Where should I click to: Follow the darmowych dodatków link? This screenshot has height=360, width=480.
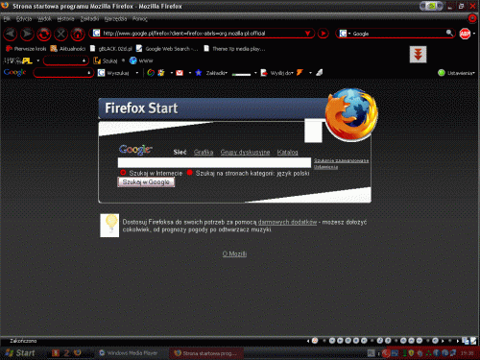pyautogui.click(x=287, y=222)
